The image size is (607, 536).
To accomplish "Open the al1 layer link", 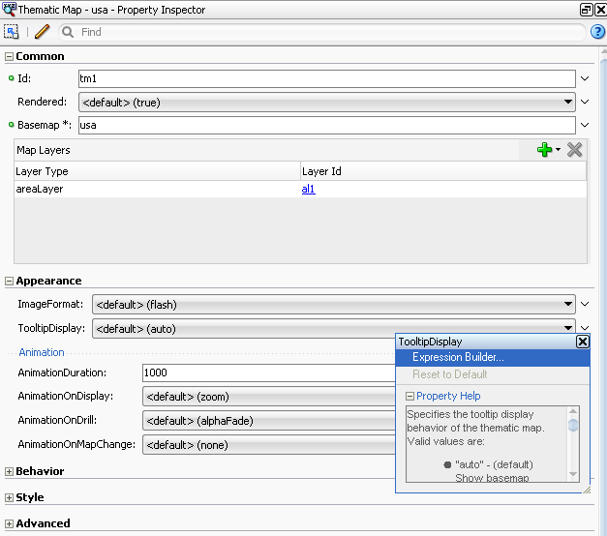I will pos(309,189).
